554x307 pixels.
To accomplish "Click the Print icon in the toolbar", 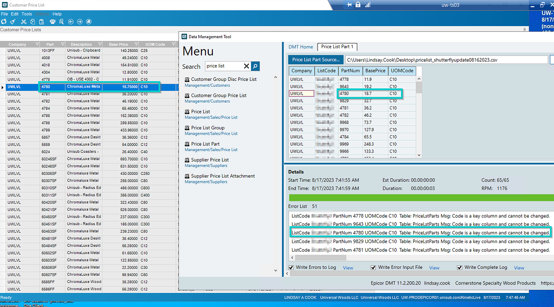I will pos(53,22).
